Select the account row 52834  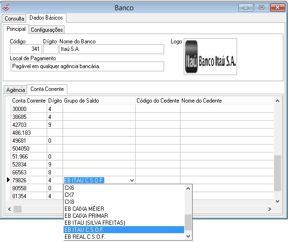click(28, 164)
